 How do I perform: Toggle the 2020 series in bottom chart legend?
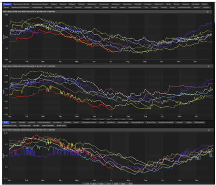click(86, 183)
